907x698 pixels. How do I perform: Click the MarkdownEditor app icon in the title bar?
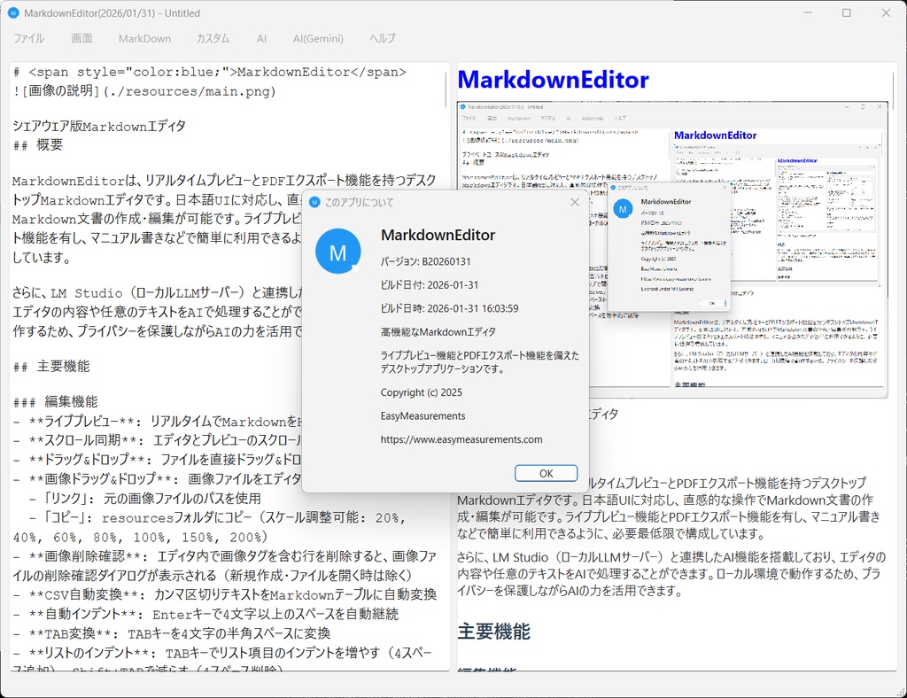pyautogui.click(x=12, y=12)
